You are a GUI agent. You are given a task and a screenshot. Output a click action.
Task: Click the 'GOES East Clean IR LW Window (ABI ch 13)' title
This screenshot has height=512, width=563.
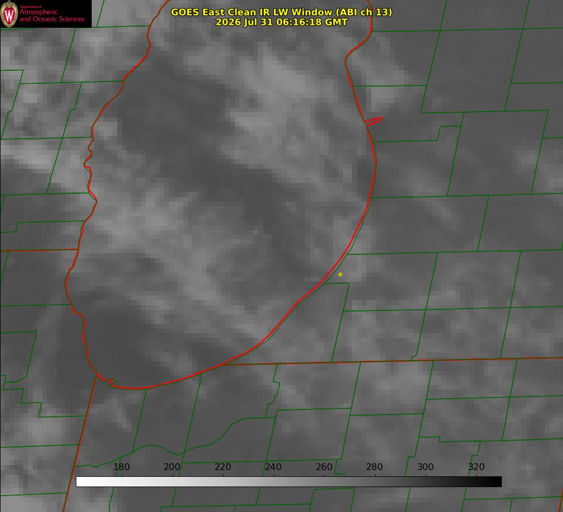point(282,12)
